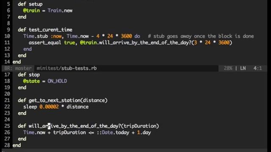
Task: Click 'Time.now' on line 26
Action: tap(34, 132)
